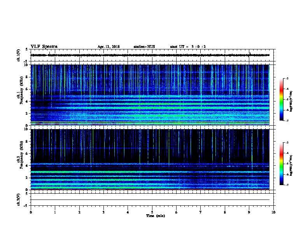Click the "2" tick on the time axis
The width and height of the screenshot is (308, 238).
click(x=79, y=212)
